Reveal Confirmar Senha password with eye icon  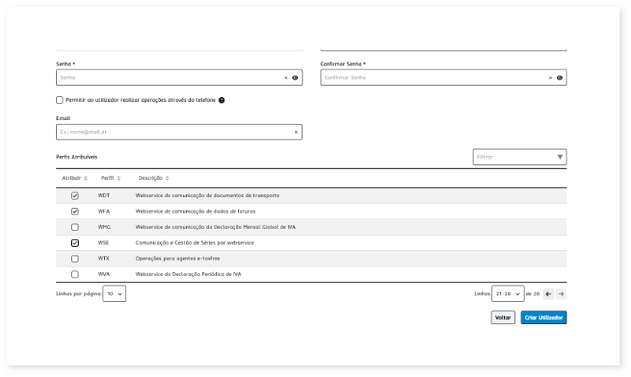click(x=559, y=78)
